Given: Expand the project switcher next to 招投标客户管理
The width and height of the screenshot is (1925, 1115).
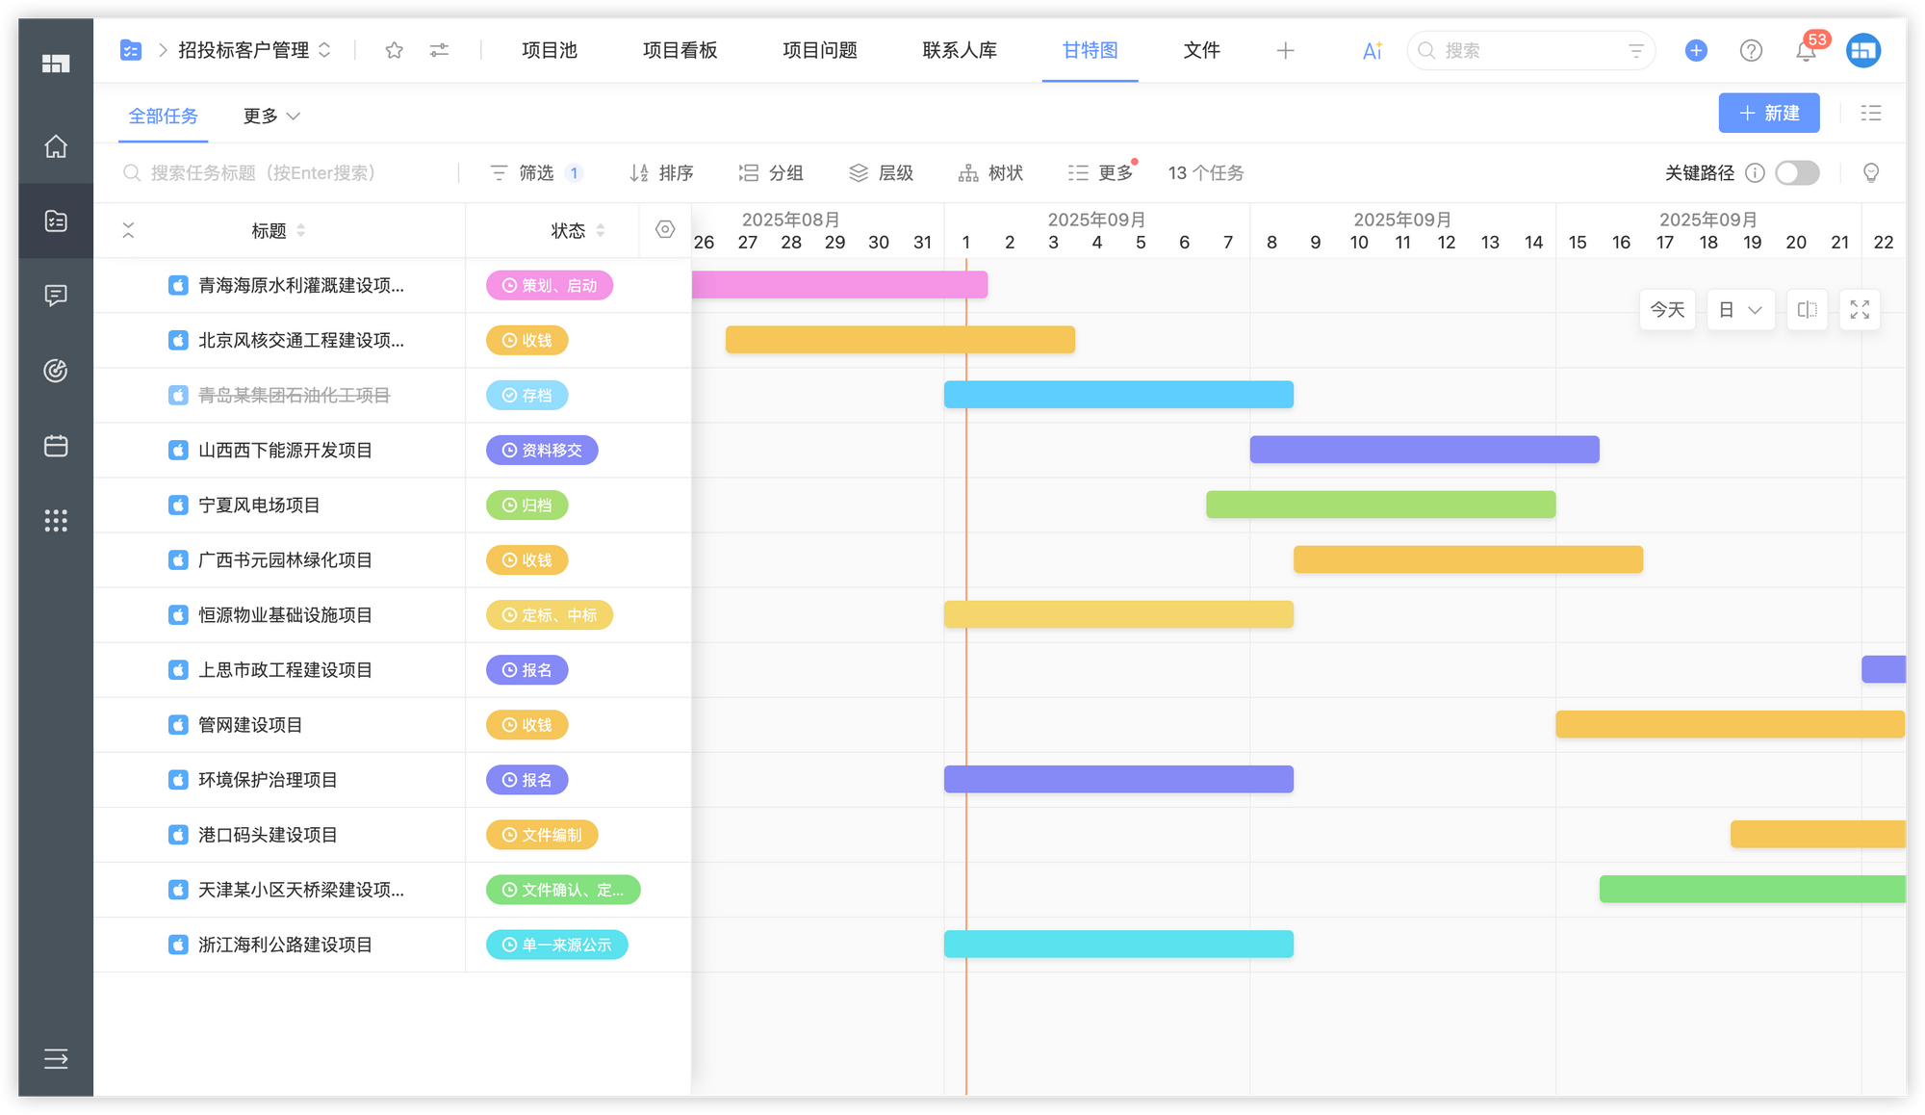Looking at the screenshot, I should click(x=325, y=50).
